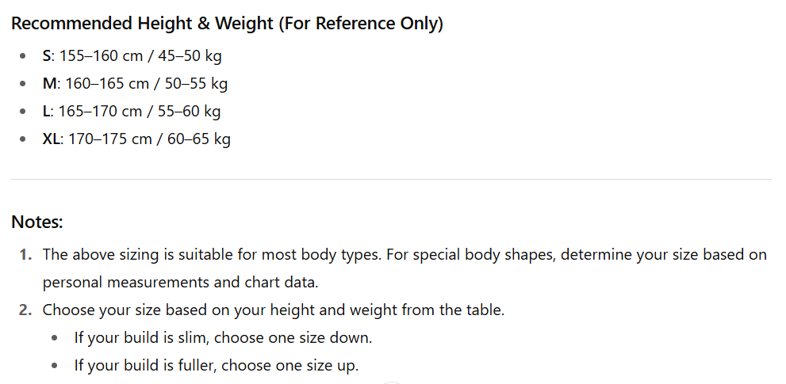Click the bold 'M' size label
786x384 pixels.
(49, 84)
